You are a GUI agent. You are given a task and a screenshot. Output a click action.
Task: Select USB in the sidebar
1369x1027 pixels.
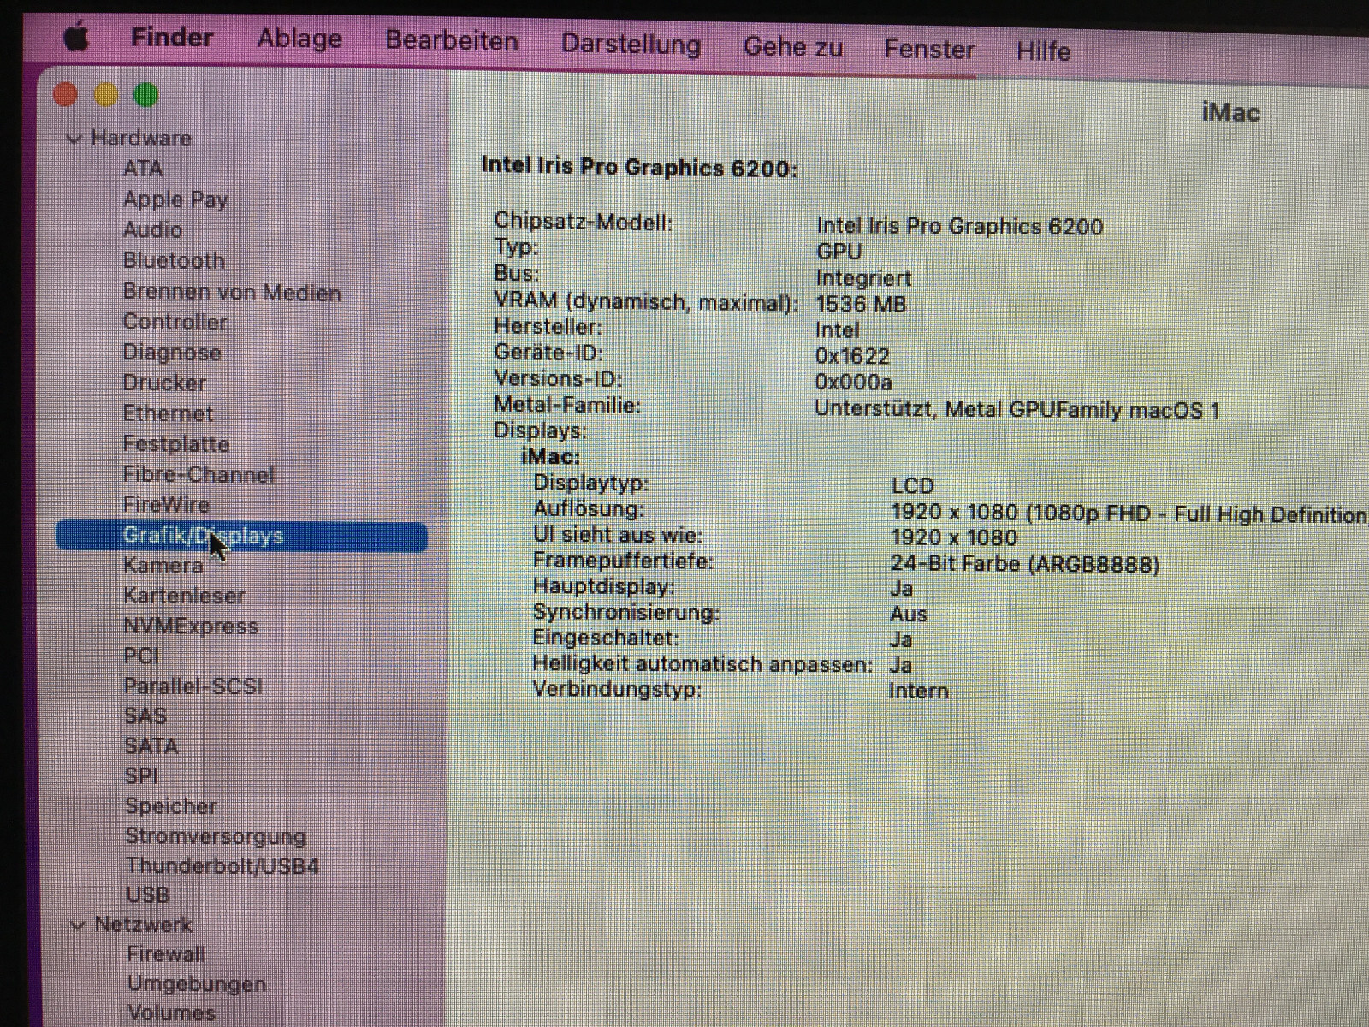(x=148, y=895)
